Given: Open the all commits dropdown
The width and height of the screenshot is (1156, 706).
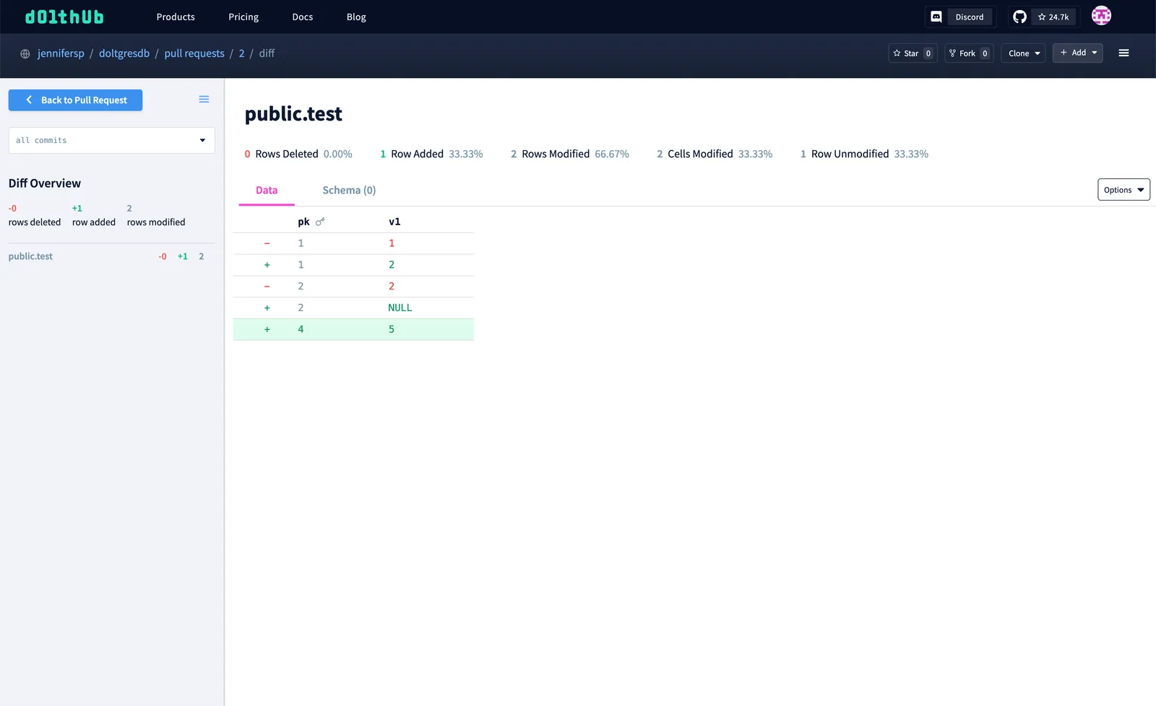Looking at the screenshot, I should click(x=111, y=140).
